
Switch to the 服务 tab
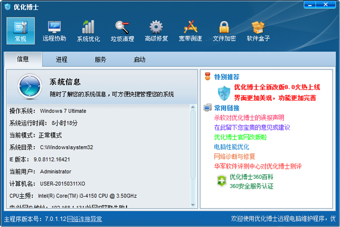tap(100, 59)
